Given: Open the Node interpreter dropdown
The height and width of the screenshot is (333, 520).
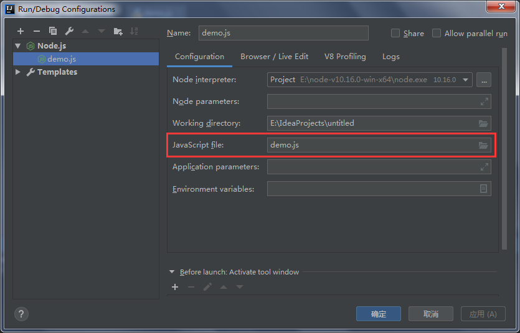Looking at the screenshot, I should [x=465, y=80].
